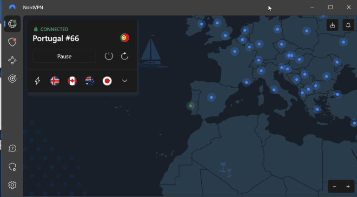Open the shield notification counter icon
357x197 pixels.
click(x=13, y=167)
